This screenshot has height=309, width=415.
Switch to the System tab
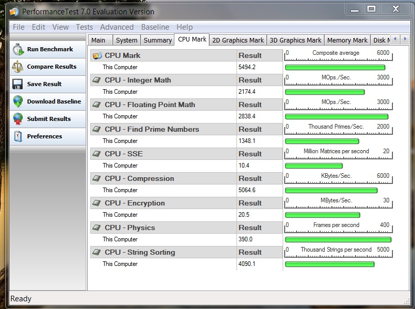coord(127,40)
